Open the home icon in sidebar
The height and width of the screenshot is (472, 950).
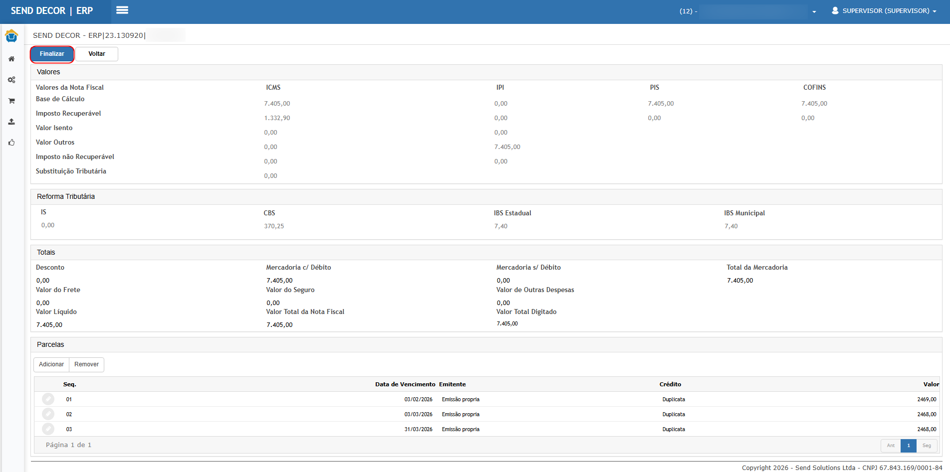(11, 59)
